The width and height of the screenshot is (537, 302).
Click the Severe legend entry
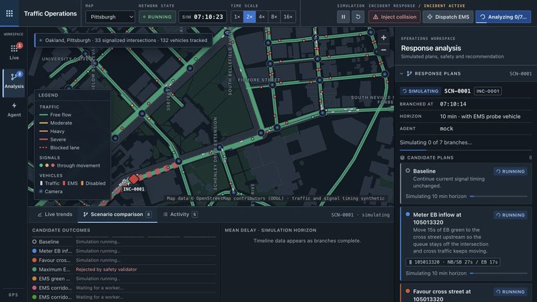(53, 139)
